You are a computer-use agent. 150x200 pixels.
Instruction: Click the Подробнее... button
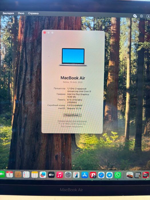coord(72,115)
